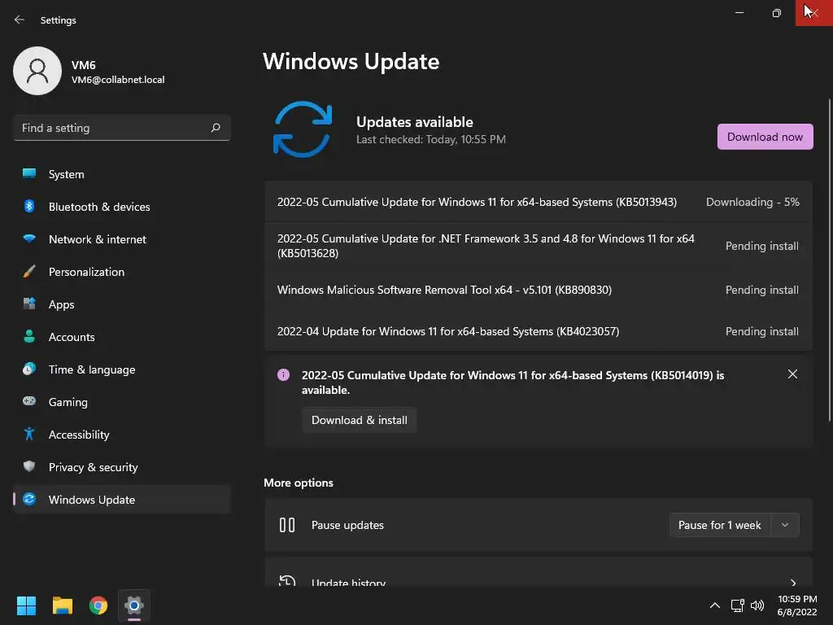Click the Last checked time text
This screenshot has height=625, width=833.
431,139
